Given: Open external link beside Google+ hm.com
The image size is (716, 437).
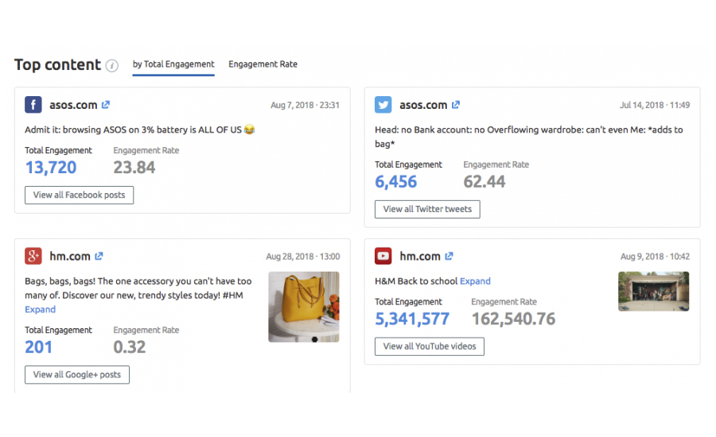Looking at the screenshot, I should 99,256.
